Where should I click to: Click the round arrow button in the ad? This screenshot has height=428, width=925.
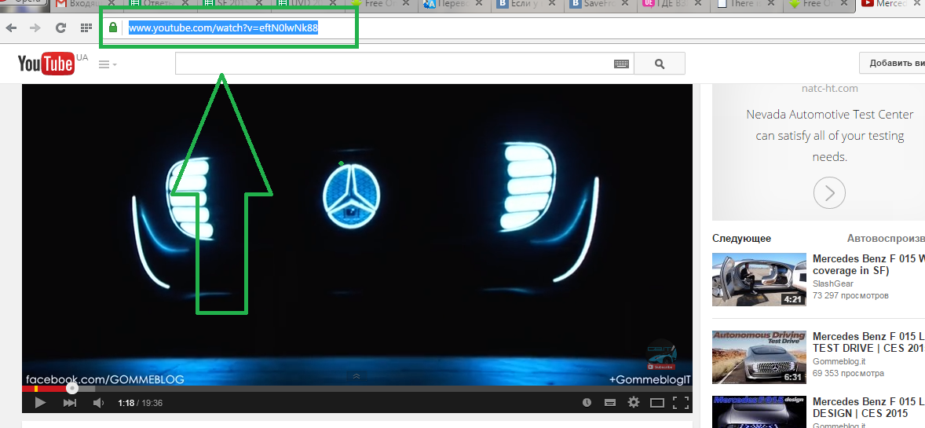point(829,192)
